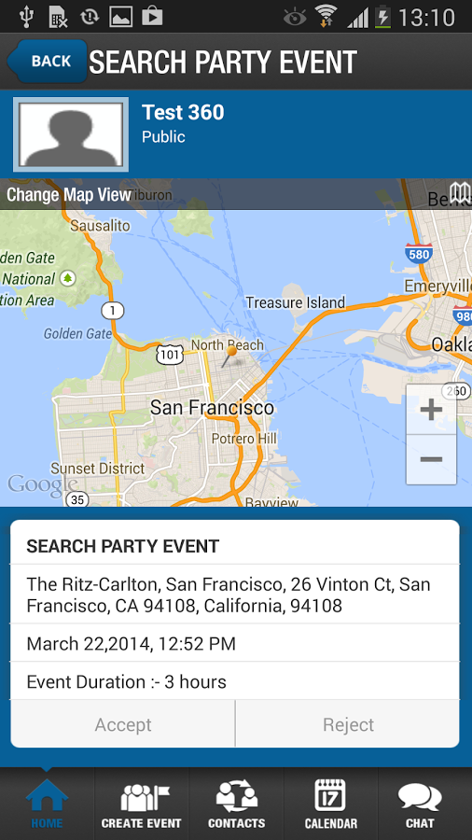Tap the Ritz-Carlton address row
Image resolution: width=472 pixels, height=840 pixels.
235,595
